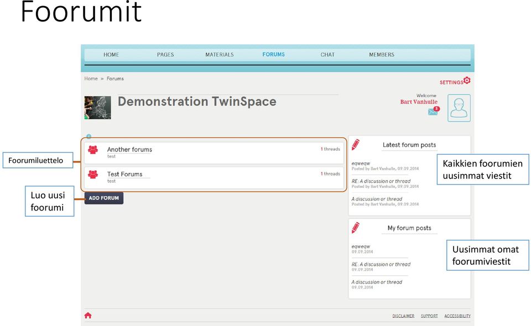Click the home icon in the footer

(x=88, y=315)
